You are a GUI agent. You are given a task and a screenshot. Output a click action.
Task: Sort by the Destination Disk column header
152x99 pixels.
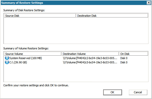112,16
